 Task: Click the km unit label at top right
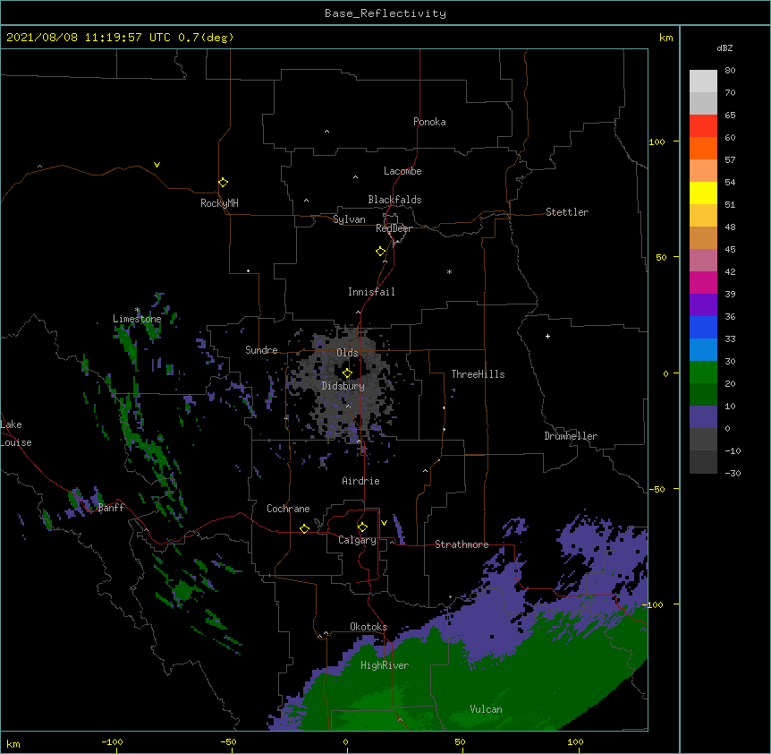tap(666, 38)
